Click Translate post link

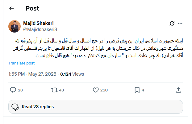21,63
